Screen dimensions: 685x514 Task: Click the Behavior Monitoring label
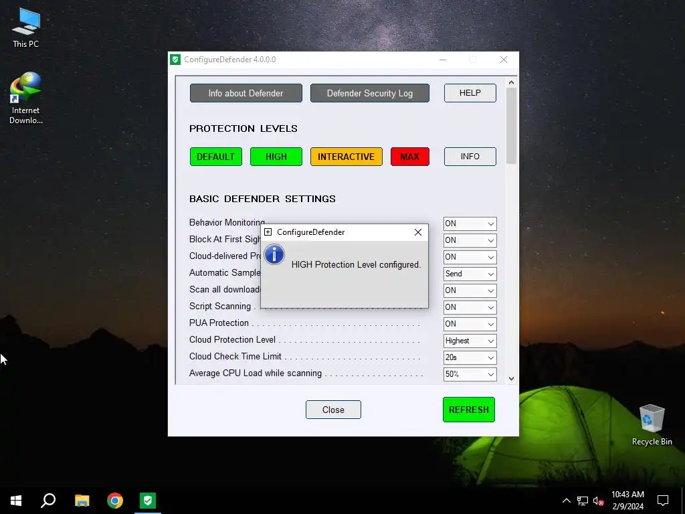click(227, 222)
